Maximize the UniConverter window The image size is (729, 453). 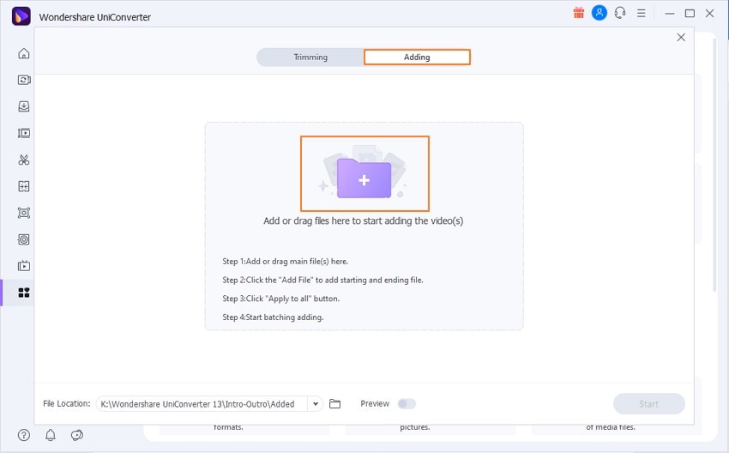[690, 14]
